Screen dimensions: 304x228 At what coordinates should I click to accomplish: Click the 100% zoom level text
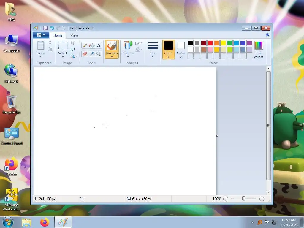pyautogui.click(x=217, y=199)
